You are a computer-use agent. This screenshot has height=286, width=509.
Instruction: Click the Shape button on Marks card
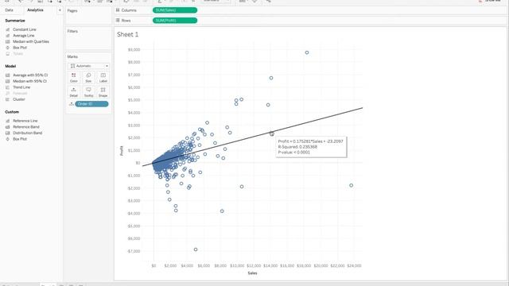pyautogui.click(x=103, y=92)
